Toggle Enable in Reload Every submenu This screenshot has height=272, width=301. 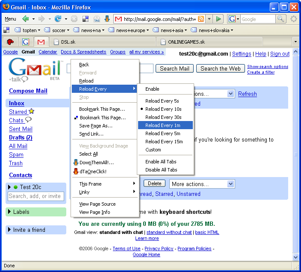165,89
